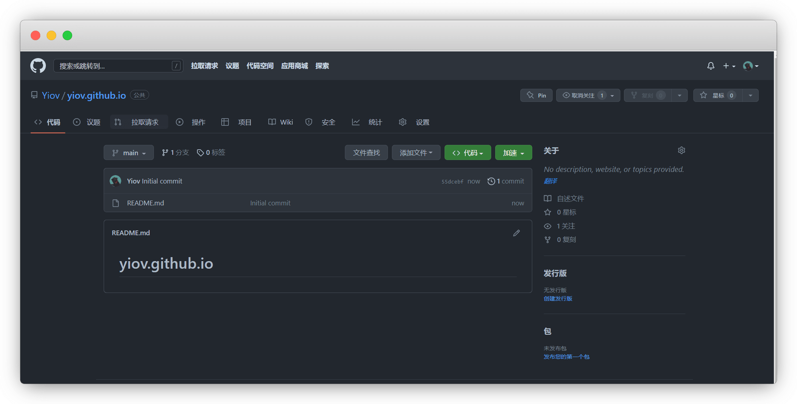Pin the repository
The height and width of the screenshot is (404, 797).
pos(536,95)
